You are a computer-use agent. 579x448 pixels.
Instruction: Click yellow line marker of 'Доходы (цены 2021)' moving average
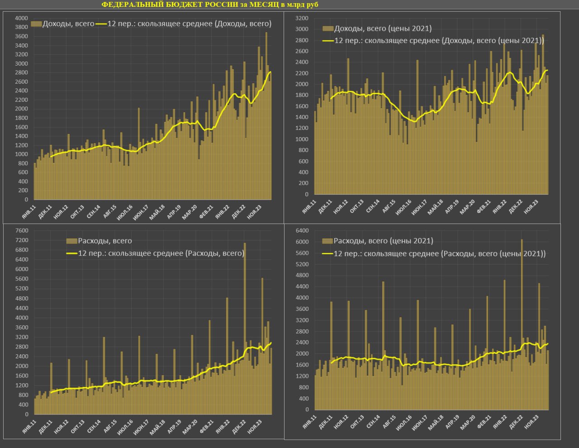click(x=327, y=41)
